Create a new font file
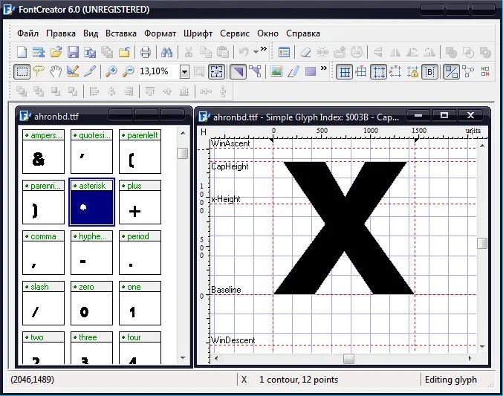503x396 pixels. click(x=22, y=52)
